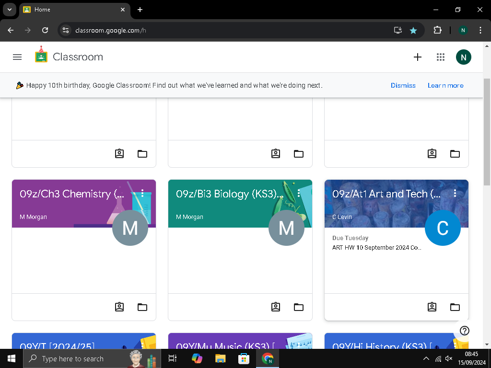Go back to previous page
This screenshot has height=368, width=491.
tap(11, 30)
